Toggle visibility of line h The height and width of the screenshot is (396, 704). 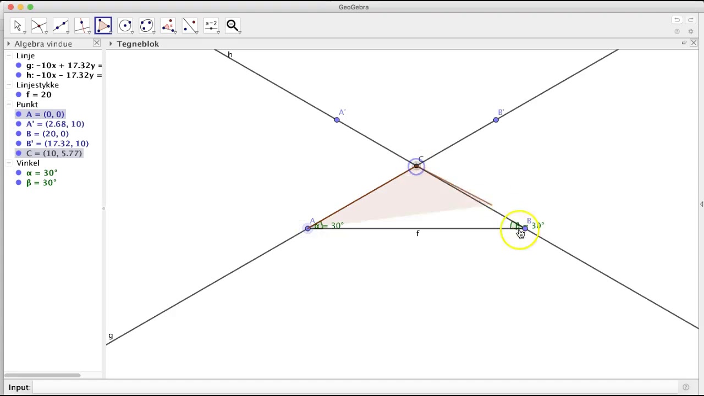tap(19, 75)
